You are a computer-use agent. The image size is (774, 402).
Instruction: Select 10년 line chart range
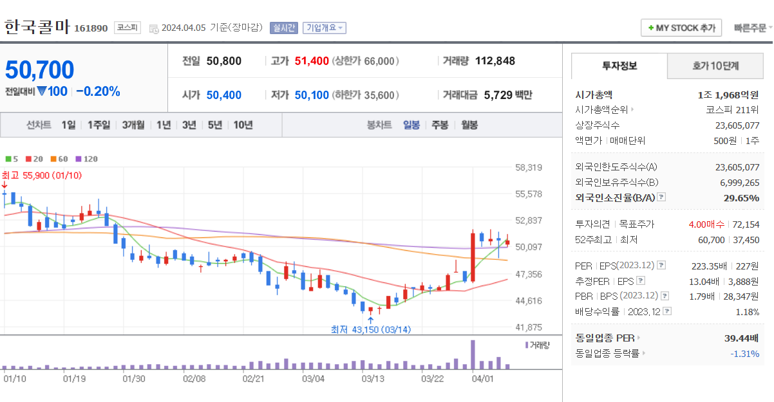click(243, 125)
